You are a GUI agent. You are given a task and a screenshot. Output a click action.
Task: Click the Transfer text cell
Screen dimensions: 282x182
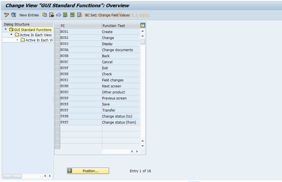[x=121, y=110]
